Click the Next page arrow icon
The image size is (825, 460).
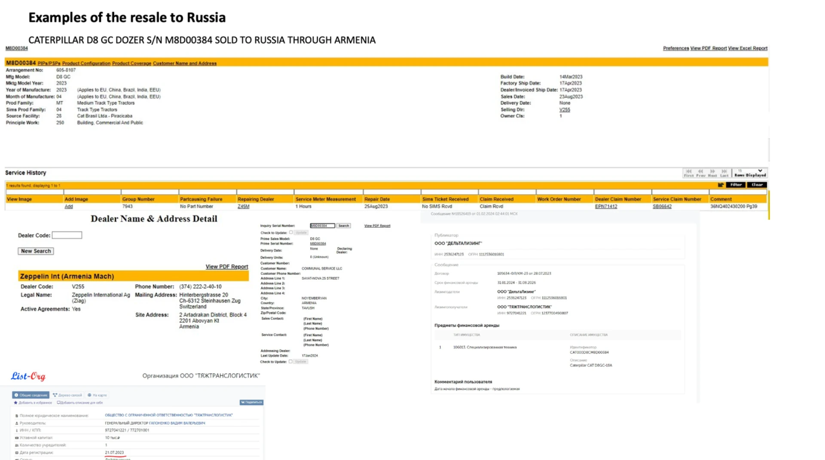tap(712, 172)
